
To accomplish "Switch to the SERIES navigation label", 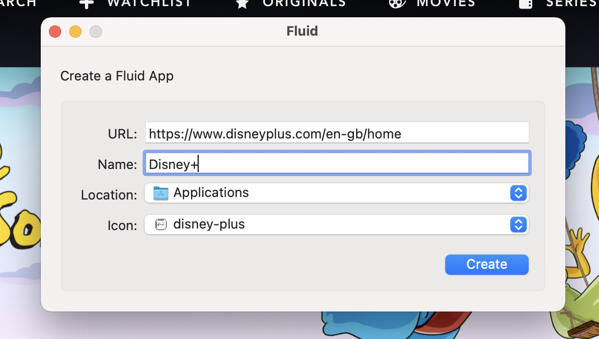I will 571,3.
